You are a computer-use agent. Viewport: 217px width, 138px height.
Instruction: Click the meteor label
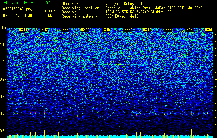point(49,11)
